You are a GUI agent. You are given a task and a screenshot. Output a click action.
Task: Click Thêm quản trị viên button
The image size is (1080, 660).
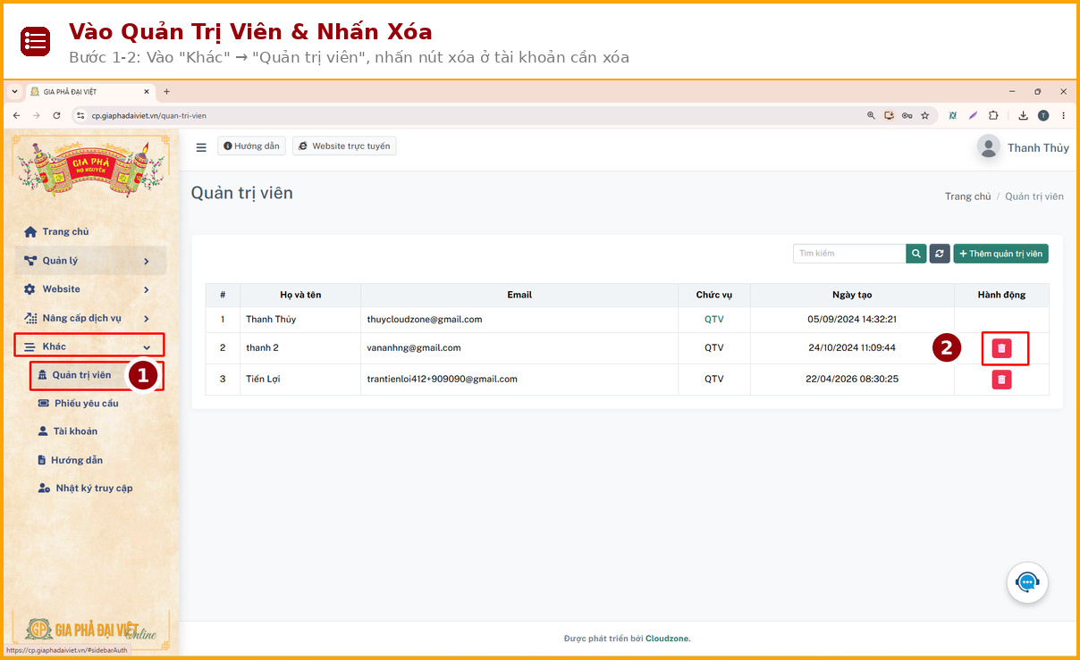tap(1000, 254)
